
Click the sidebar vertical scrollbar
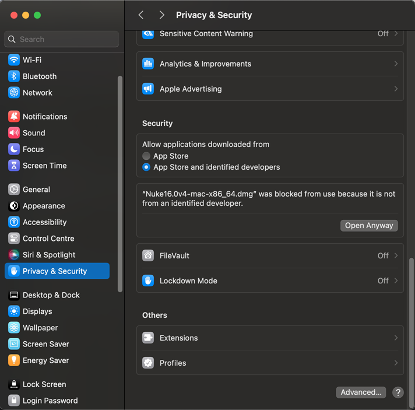(x=120, y=184)
